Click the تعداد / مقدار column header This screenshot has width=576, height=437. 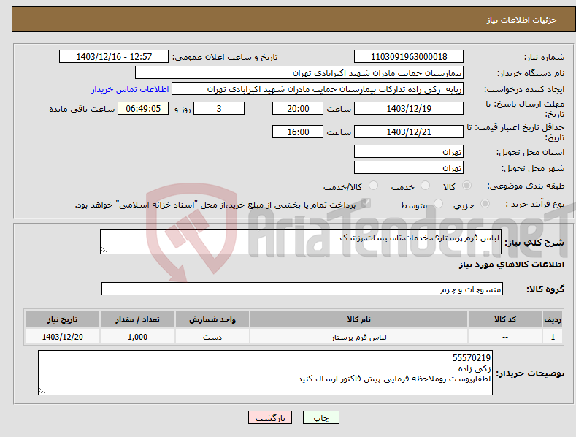(x=137, y=319)
